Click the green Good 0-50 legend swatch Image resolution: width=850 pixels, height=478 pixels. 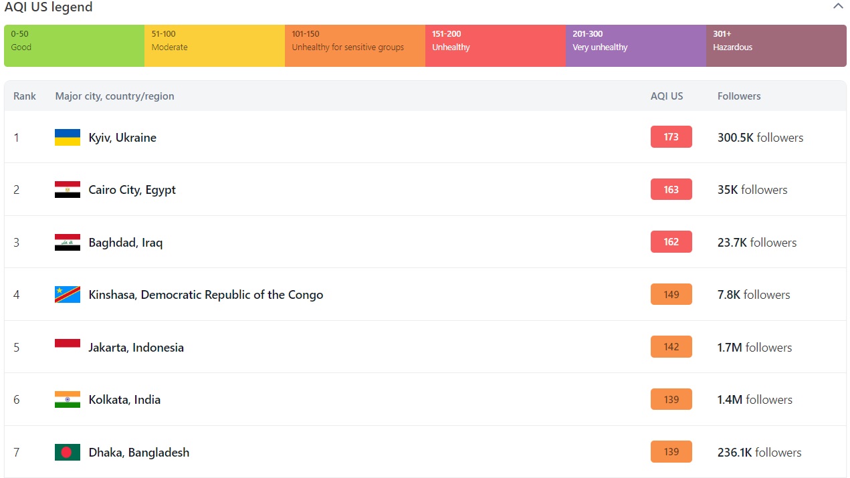(74, 45)
